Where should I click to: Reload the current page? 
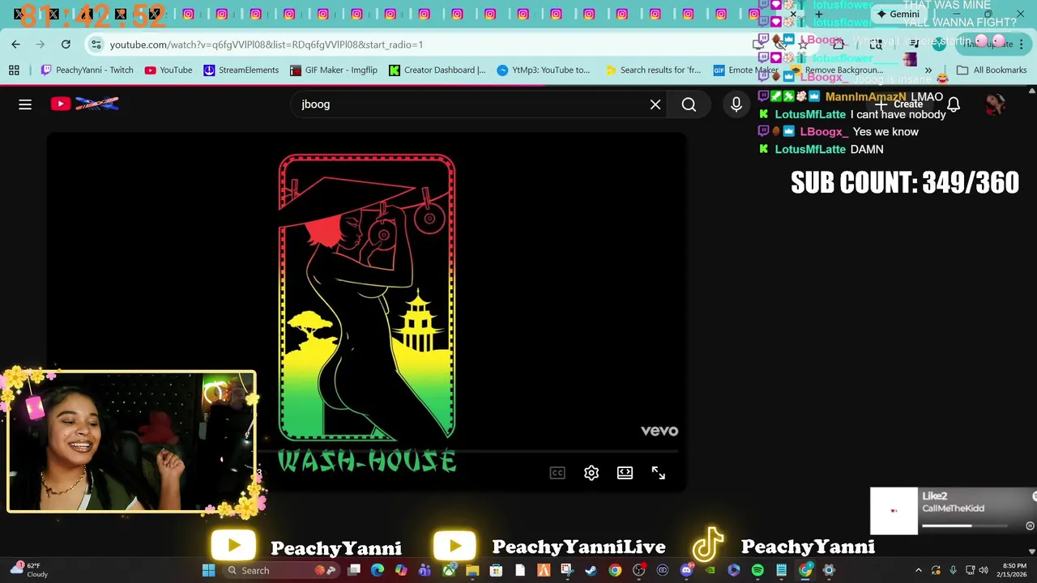(66, 45)
